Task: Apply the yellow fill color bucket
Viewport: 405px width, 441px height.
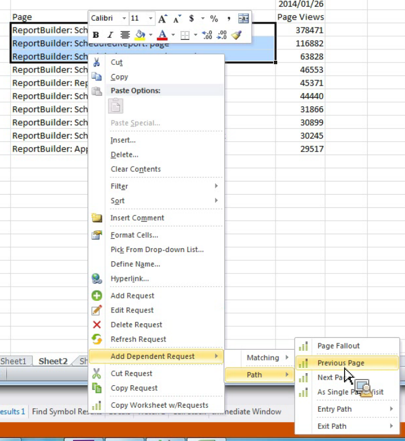Action: click(140, 35)
